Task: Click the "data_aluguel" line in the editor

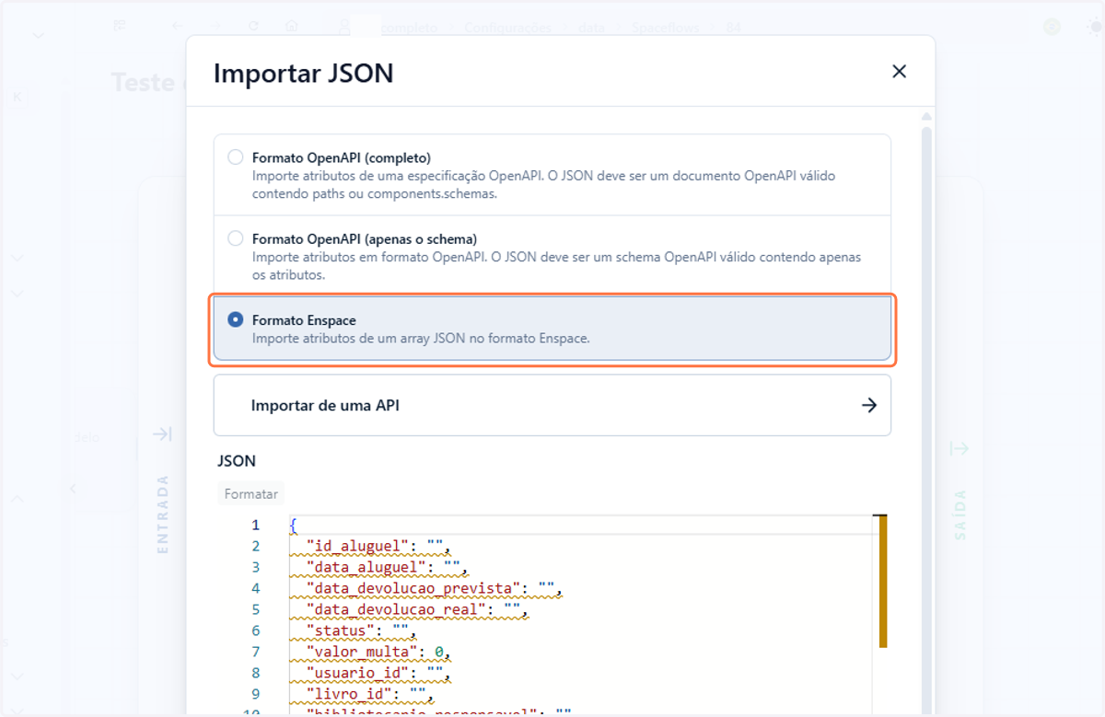Action: tap(388, 567)
